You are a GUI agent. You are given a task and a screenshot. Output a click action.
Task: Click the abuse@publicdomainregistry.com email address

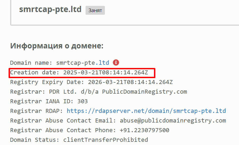pos(173,121)
